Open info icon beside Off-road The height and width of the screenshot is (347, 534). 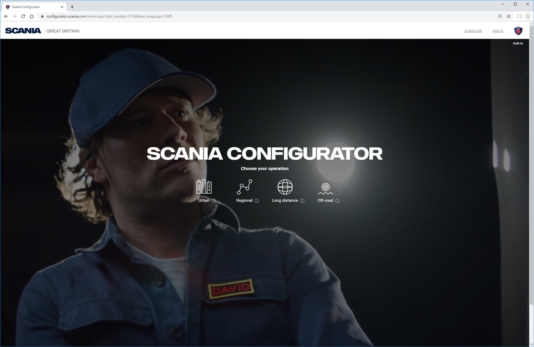[x=337, y=201]
